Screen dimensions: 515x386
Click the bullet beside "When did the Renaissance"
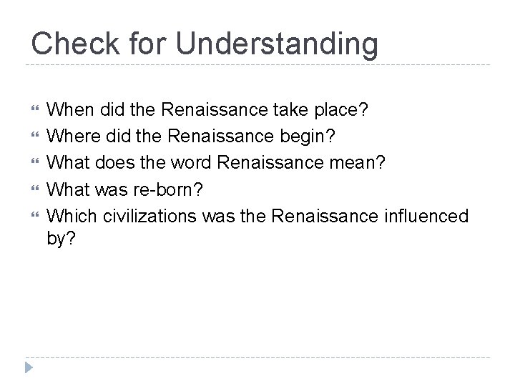click(x=35, y=108)
